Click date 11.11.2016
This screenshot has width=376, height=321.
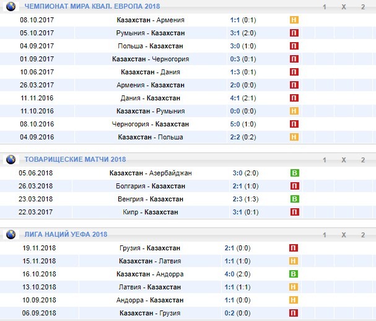pyautogui.click(x=37, y=98)
